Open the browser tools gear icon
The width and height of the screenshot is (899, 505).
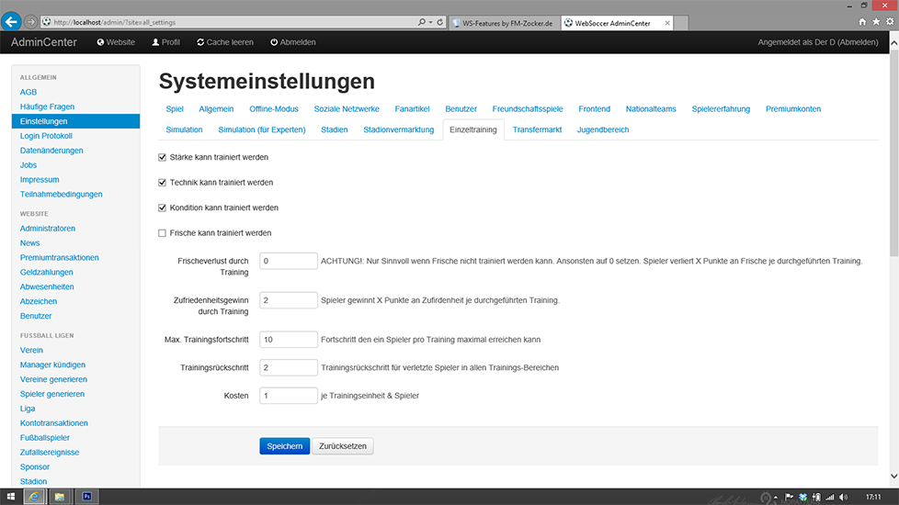click(888, 21)
